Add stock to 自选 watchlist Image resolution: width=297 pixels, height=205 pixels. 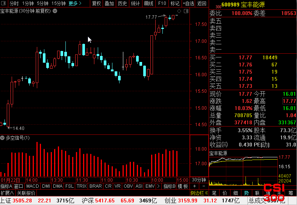[188, 3]
